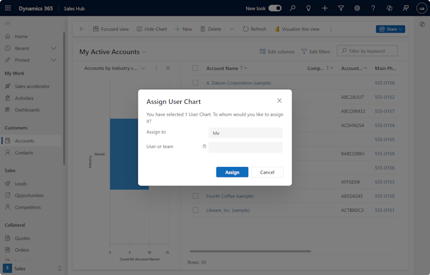This screenshot has width=430, height=275.
Task: Open the Delete split dropdown arrow
Action: click(232, 29)
